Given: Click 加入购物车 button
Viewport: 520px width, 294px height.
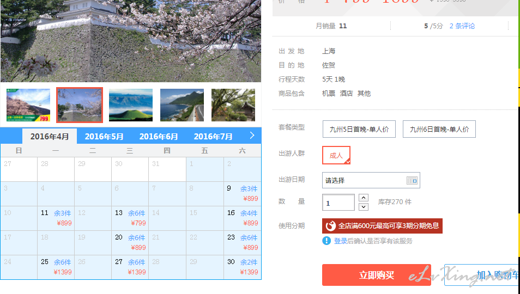Looking at the screenshot, I should [481, 275].
